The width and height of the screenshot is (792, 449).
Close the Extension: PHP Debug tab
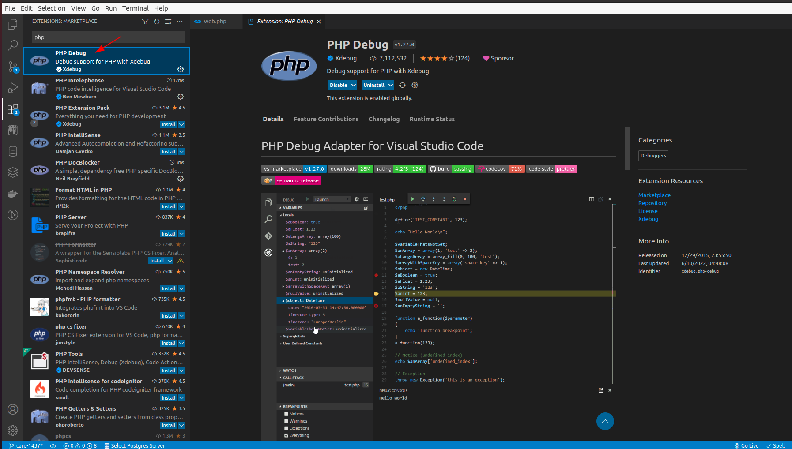[x=319, y=22]
